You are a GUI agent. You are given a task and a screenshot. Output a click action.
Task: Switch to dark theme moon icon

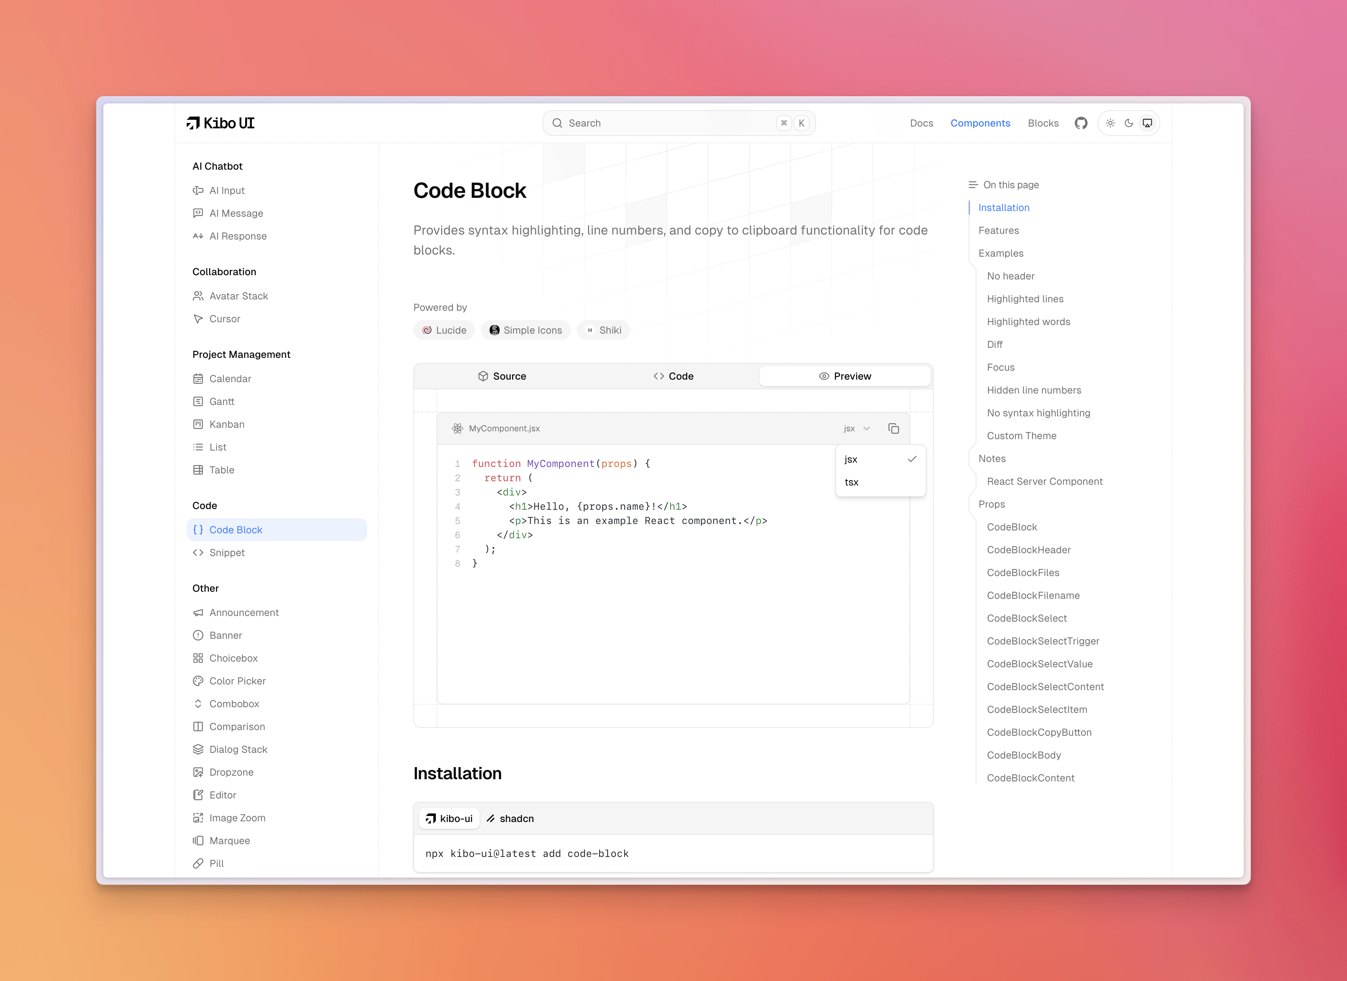1129,123
